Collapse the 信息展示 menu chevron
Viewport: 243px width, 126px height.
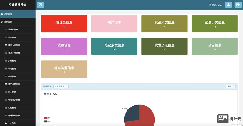(34, 22)
